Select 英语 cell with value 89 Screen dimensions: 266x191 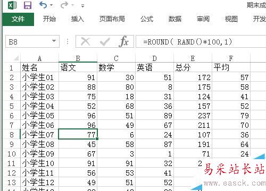[x=154, y=115]
